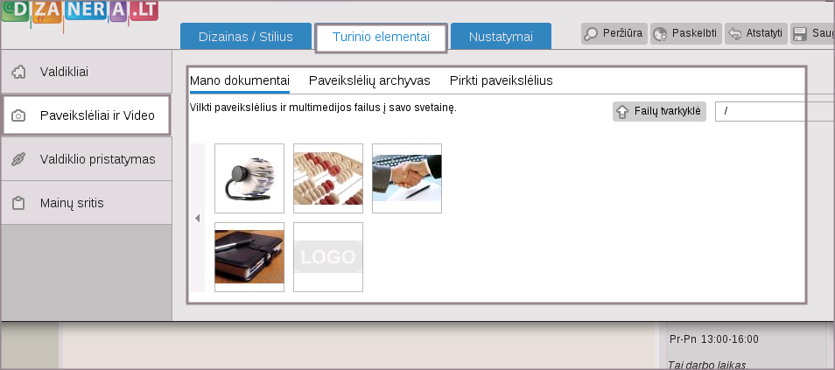
Task: Collapse the panel using the left arrow
Action: pos(197,218)
